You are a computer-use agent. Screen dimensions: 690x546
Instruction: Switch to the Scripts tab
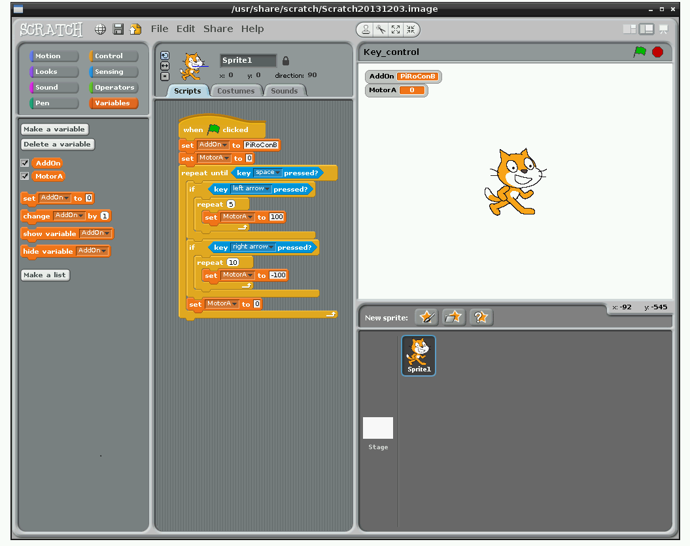188,91
